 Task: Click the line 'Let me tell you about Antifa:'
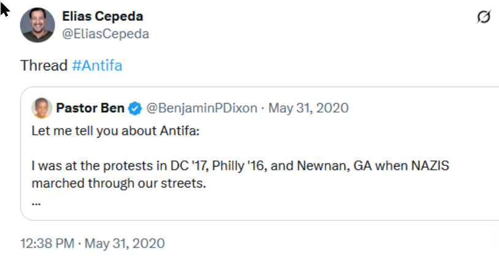coord(97,130)
